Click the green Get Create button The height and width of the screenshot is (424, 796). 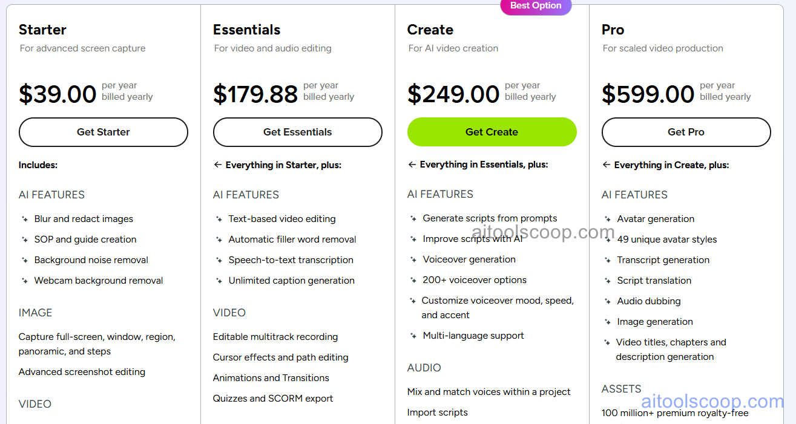(492, 132)
